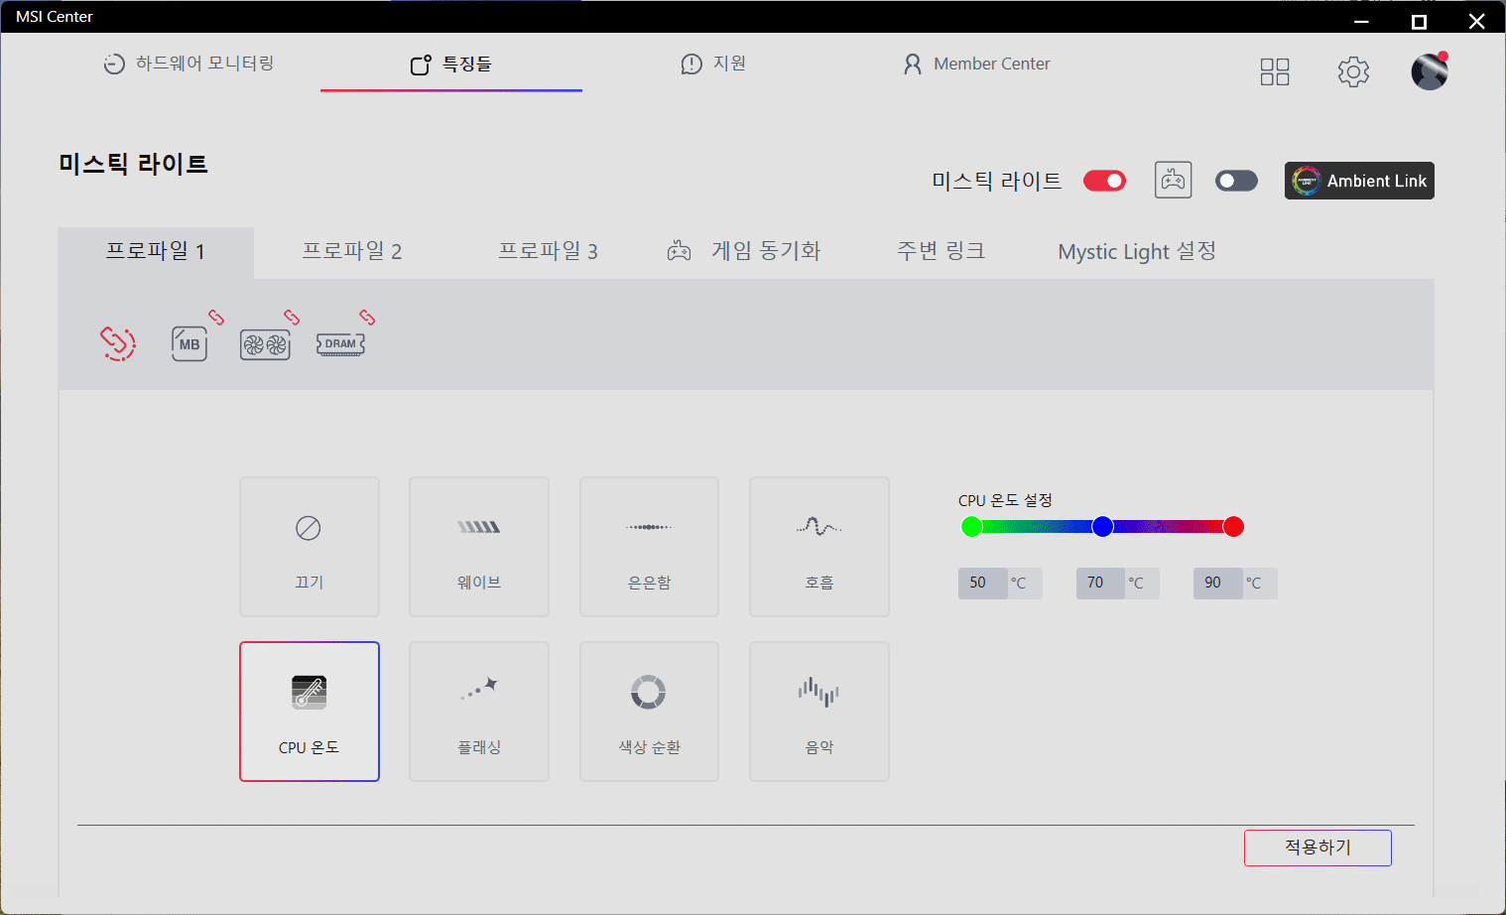This screenshot has height=915, width=1506.
Task: Click the blue middle temperature slider handle
Action: click(1102, 527)
